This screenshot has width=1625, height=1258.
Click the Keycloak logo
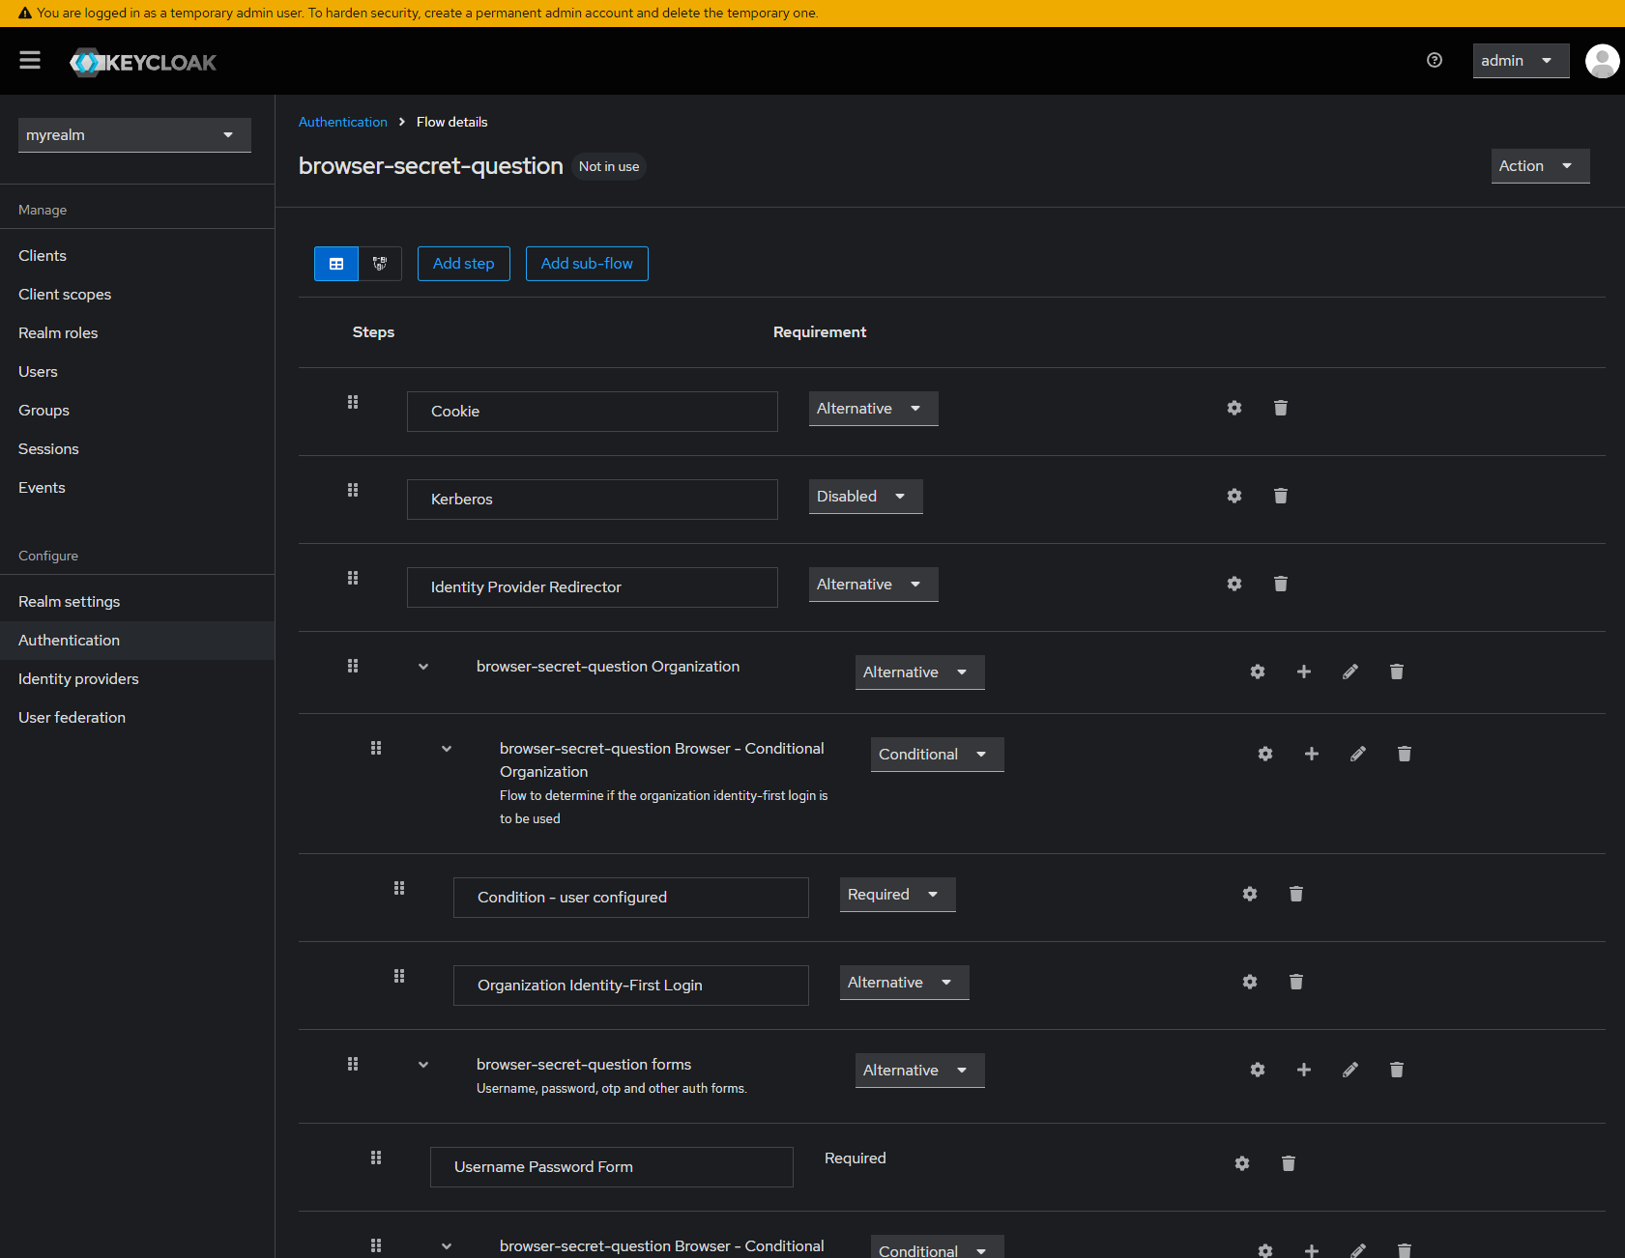[143, 62]
